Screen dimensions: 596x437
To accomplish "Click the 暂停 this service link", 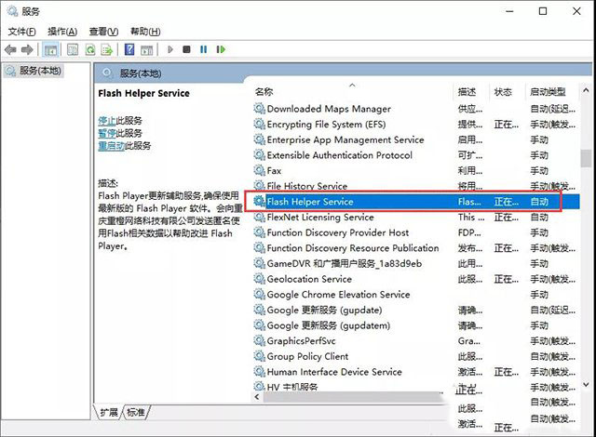I will pos(107,133).
